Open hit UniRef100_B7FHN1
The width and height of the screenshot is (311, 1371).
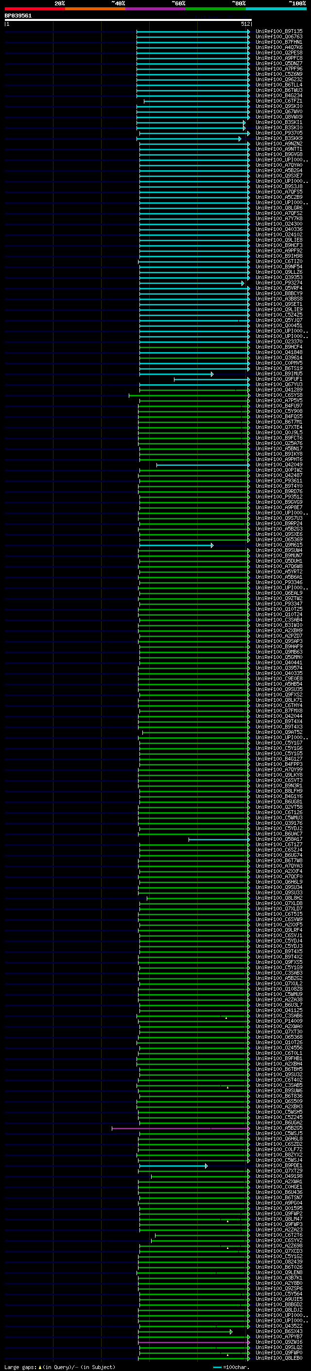click(x=279, y=42)
